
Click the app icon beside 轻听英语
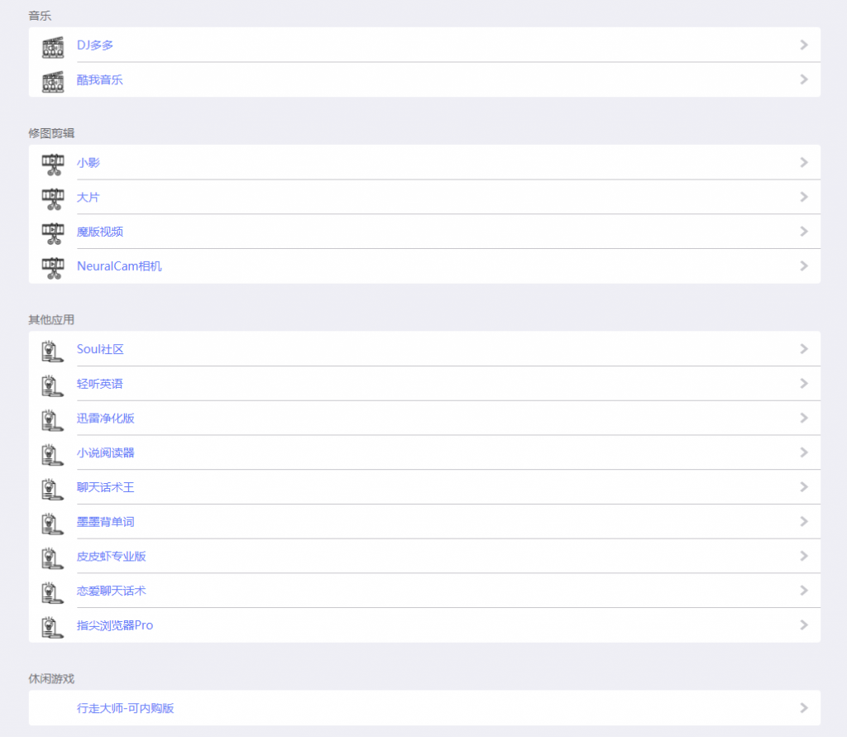pyautogui.click(x=52, y=385)
